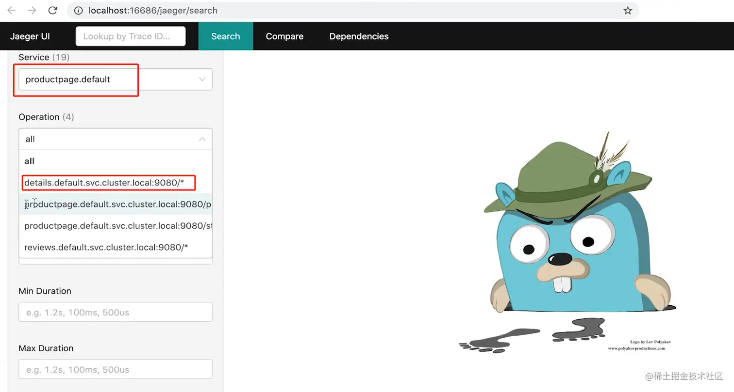734x392 pixels.
Task: Click the Min Duration input field
Action: (115, 312)
